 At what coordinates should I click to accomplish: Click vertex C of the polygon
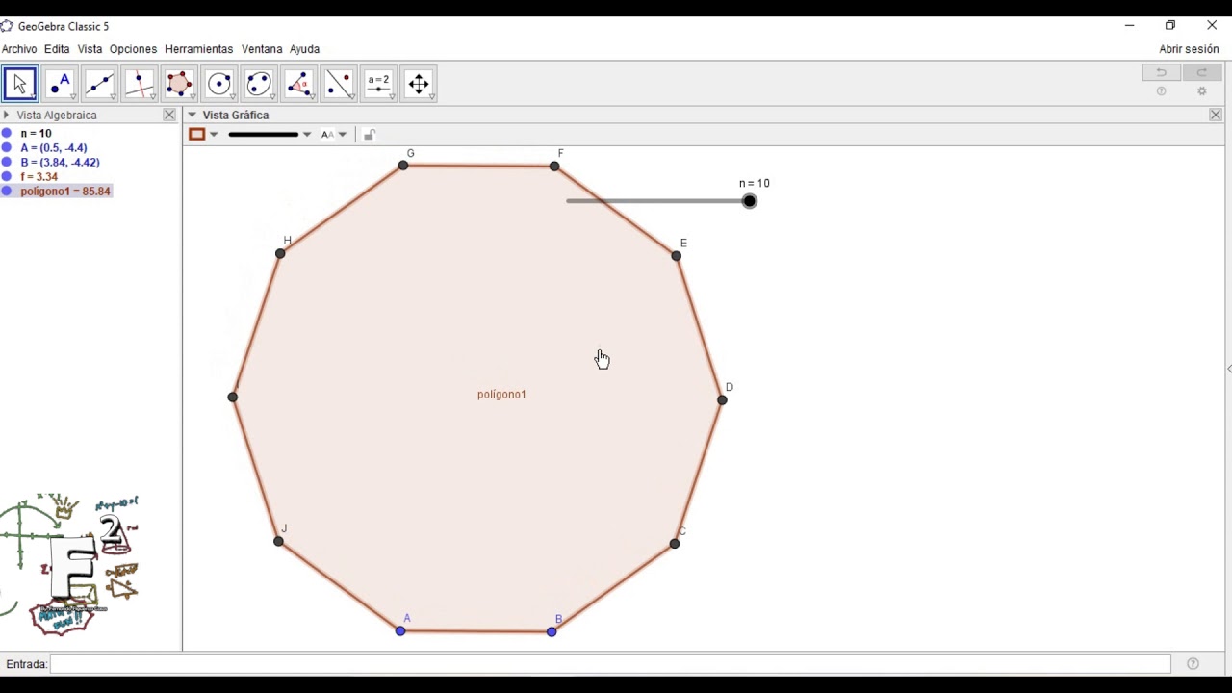coord(675,544)
